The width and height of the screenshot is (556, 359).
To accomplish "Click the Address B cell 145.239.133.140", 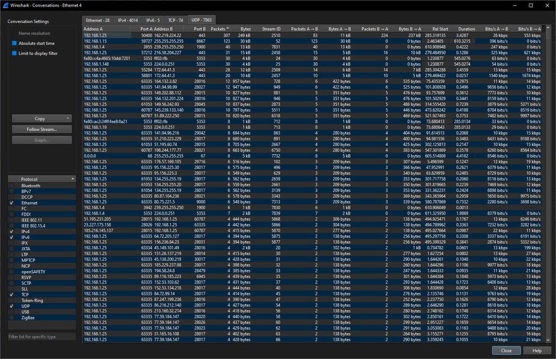I will tap(169, 110).
